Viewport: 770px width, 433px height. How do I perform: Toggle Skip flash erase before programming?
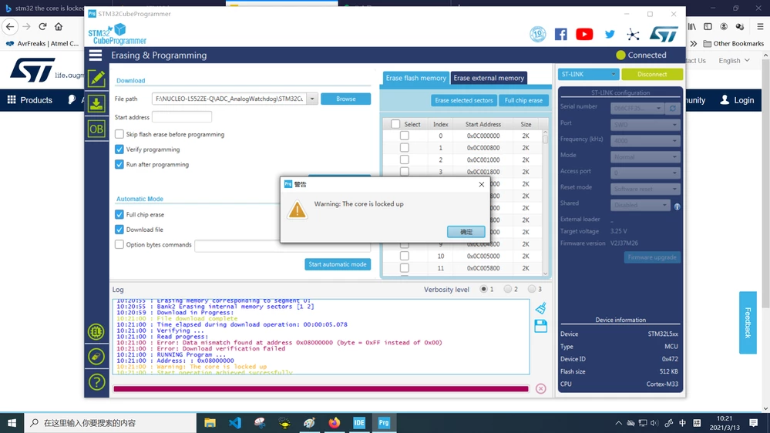119,134
